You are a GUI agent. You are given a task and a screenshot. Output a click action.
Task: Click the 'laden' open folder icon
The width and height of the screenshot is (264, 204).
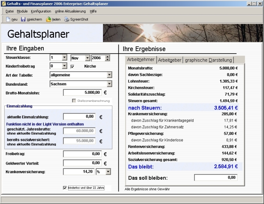[x=48, y=19]
